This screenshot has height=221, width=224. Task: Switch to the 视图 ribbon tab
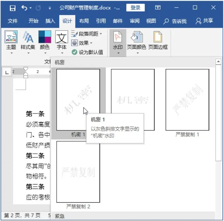click(151, 21)
